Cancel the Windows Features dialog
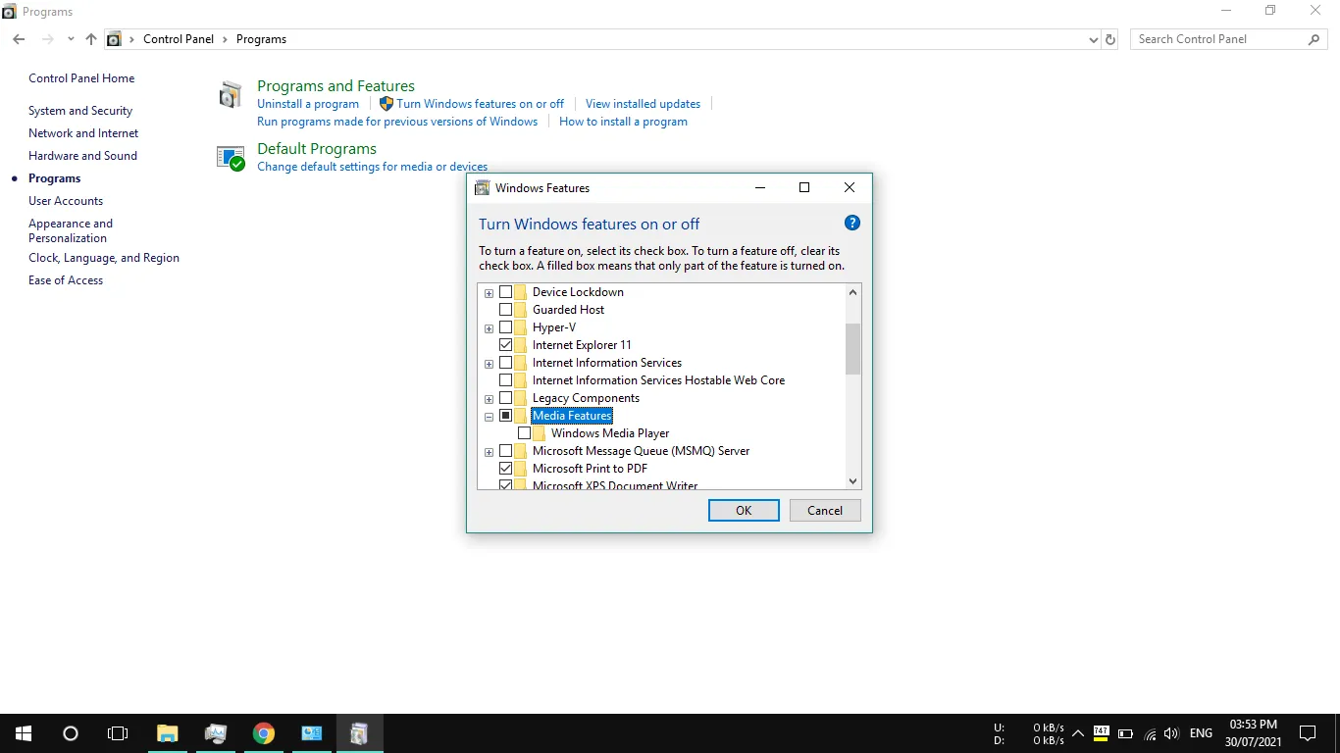The height and width of the screenshot is (753, 1340). click(825, 510)
